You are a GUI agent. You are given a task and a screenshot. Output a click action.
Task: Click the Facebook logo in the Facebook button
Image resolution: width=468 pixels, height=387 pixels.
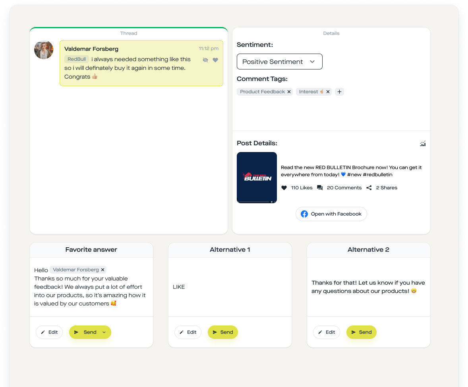304,214
